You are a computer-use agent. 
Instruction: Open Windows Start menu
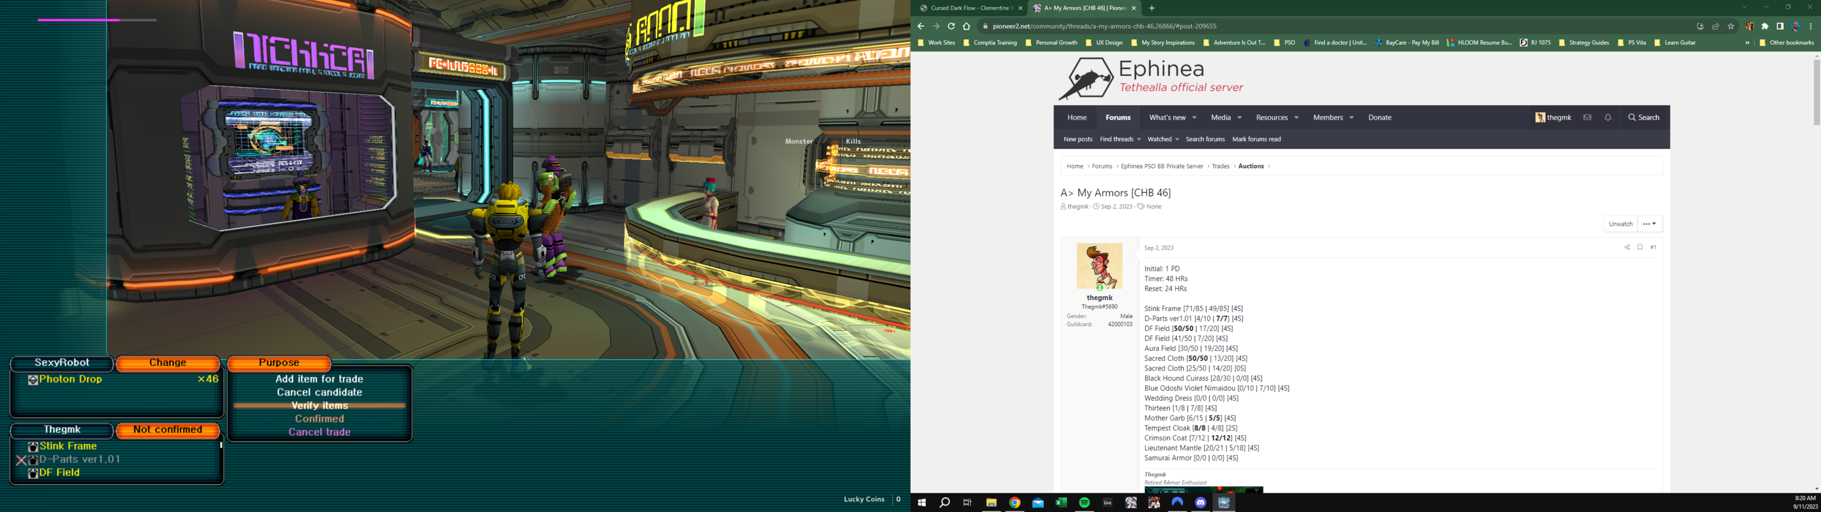921,503
